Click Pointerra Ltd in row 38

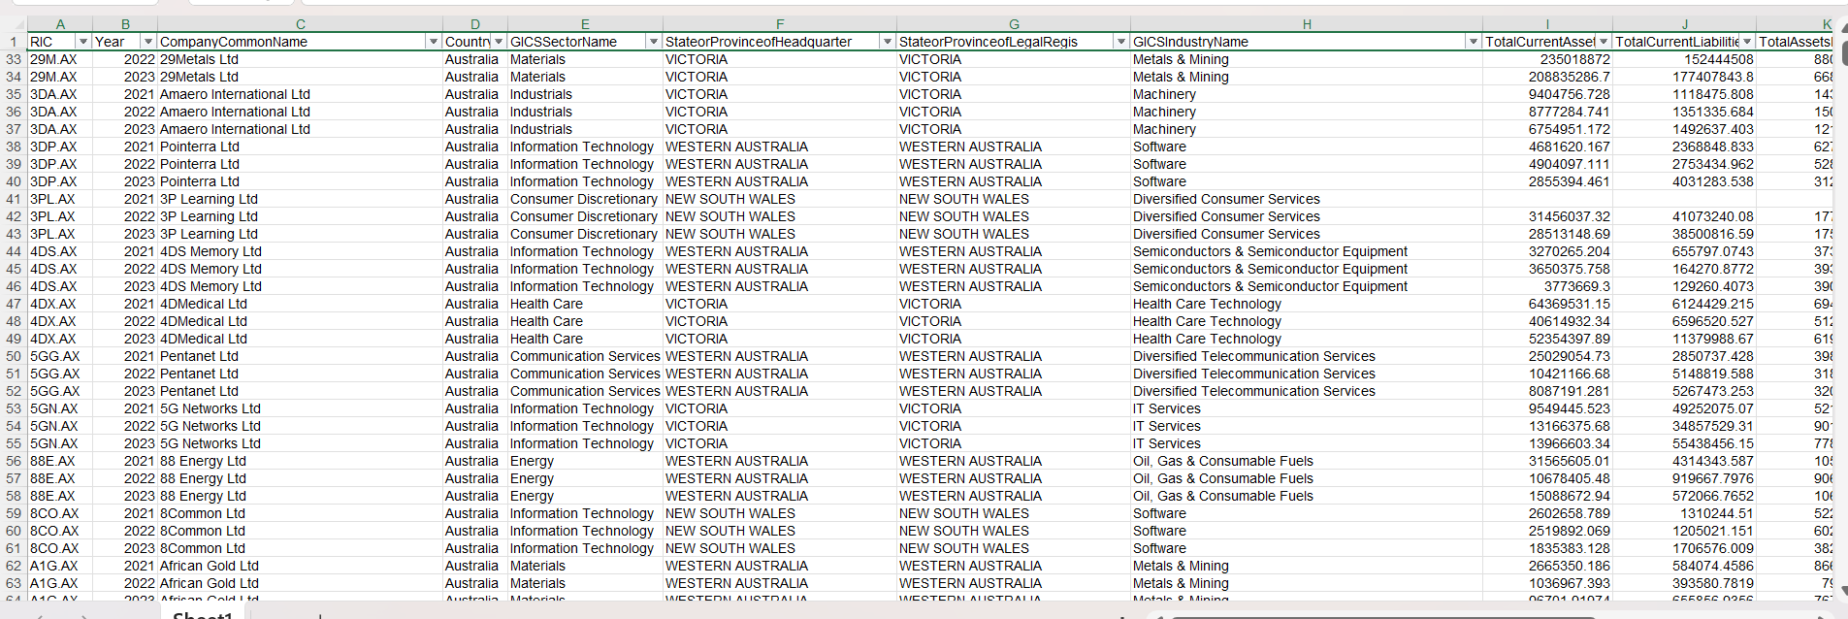pyautogui.click(x=200, y=147)
